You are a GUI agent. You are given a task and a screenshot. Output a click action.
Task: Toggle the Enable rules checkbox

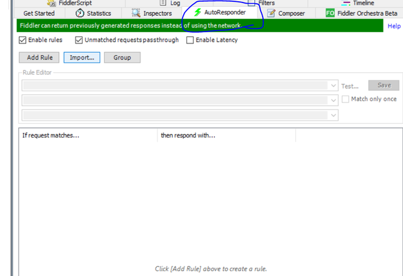tap(23, 40)
